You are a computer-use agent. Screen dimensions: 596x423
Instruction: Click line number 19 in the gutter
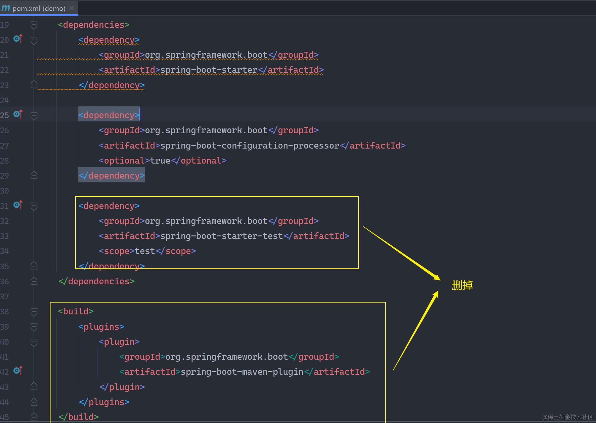coord(4,25)
